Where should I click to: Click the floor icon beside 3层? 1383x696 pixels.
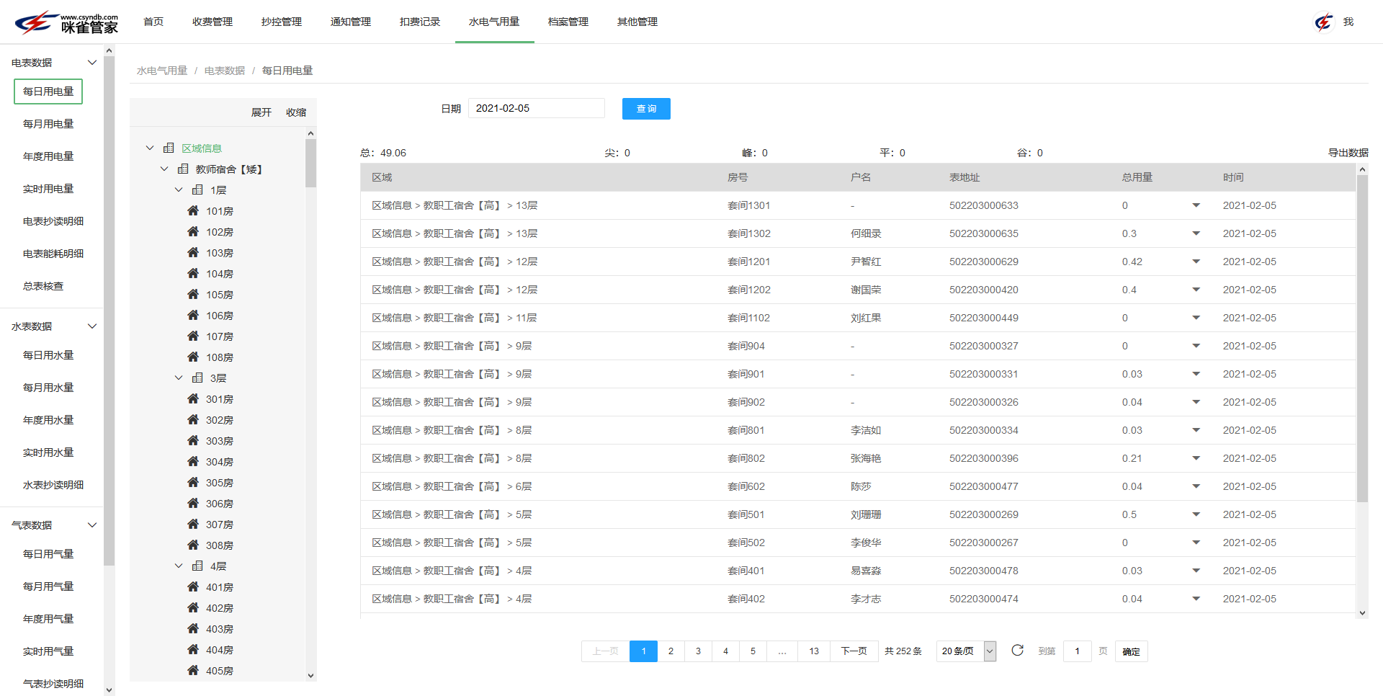click(x=198, y=378)
